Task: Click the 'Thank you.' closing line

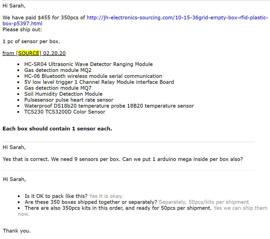Action: tap(17, 231)
